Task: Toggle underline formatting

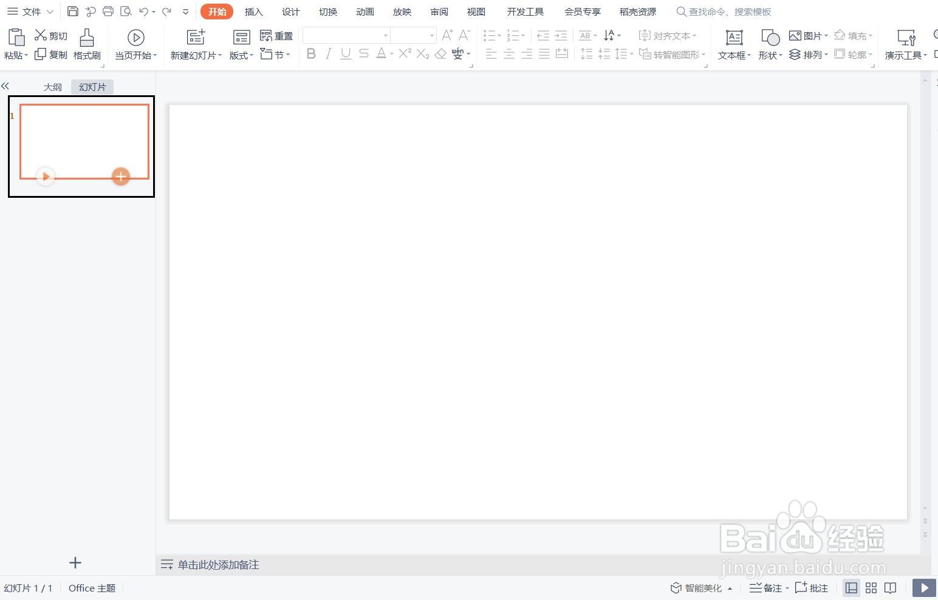Action: click(x=345, y=54)
